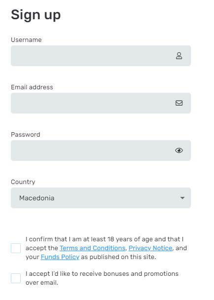This screenshot has height=300, width=214.
Task: Click the envelope icon in Email field
Action: pyautogui.click(x=179, y=103)
